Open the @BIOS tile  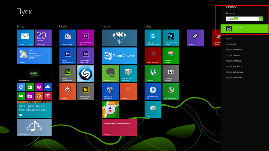[195, 38]
